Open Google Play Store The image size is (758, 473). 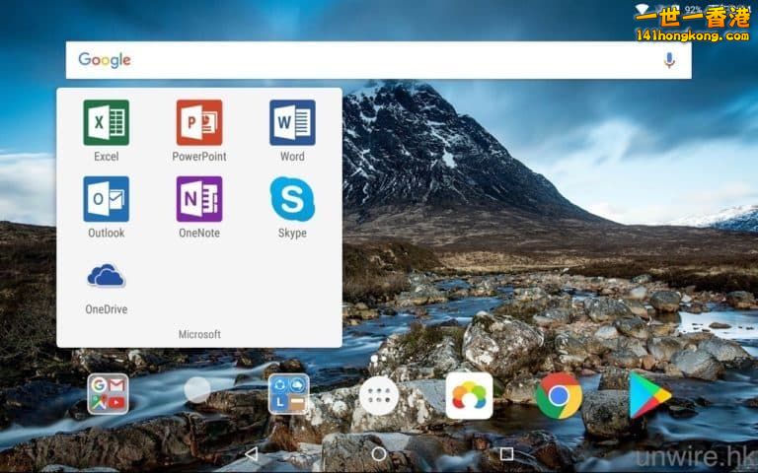click(x=649, y=396)
